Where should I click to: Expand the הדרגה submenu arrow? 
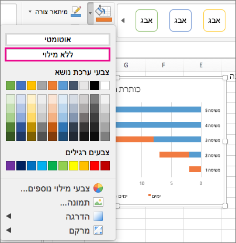click(9, 216)
